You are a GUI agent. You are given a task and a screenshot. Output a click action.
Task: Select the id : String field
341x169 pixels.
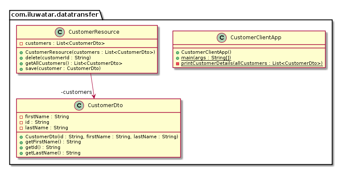pos(37,122)
